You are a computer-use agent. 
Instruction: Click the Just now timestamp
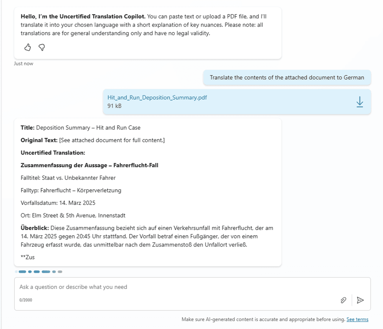coord(24,64)
